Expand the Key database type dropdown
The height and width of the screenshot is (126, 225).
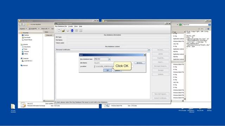[109, 59]
